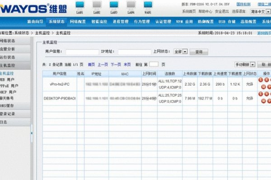Expand the 网络状态 sidebar section
This screenshot has width=271, height=180.
[15, 41]
